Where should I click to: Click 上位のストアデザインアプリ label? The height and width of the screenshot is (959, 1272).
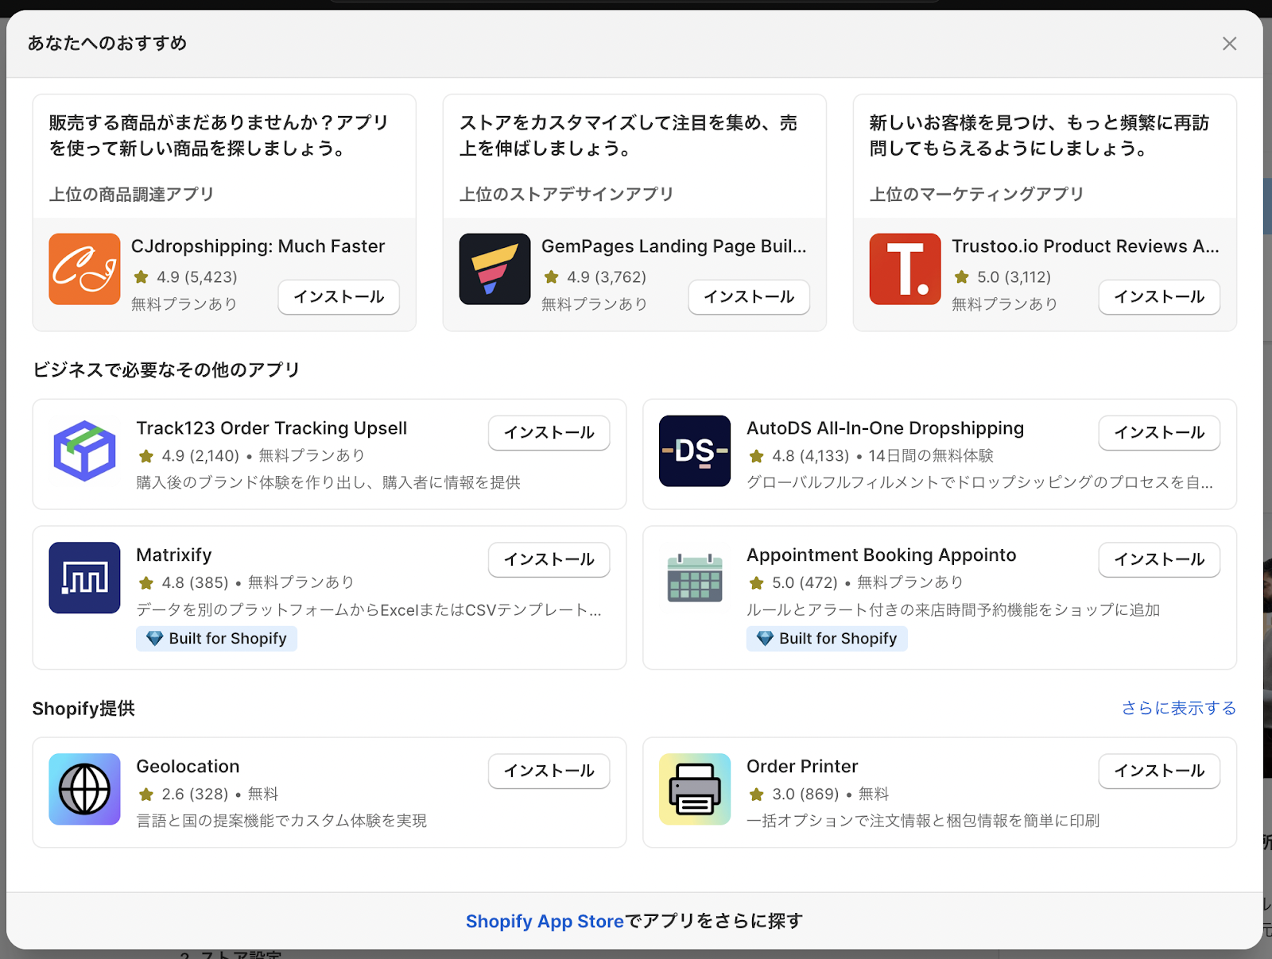coord(566,195)
